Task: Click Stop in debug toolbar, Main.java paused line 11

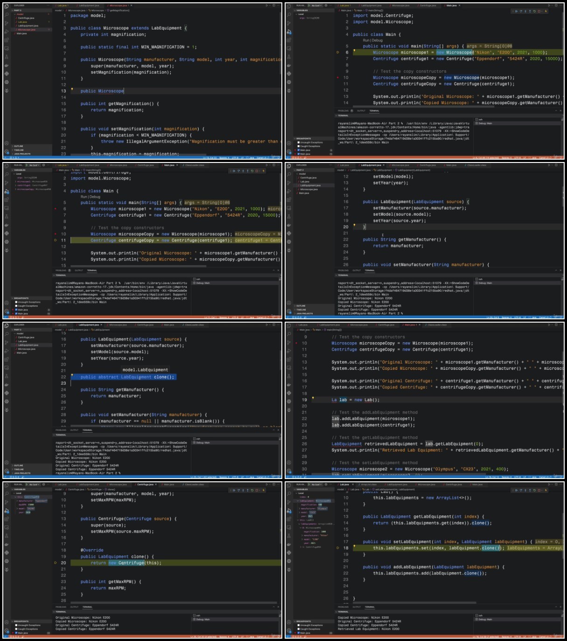Action: tap(257, 171)
